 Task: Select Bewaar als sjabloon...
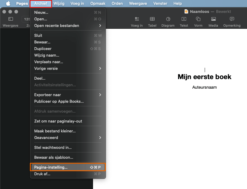tap(68, 157)
